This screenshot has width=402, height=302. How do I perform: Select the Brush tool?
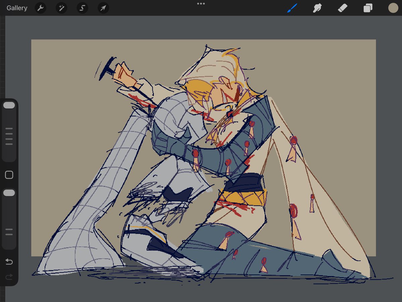(292, 8)
